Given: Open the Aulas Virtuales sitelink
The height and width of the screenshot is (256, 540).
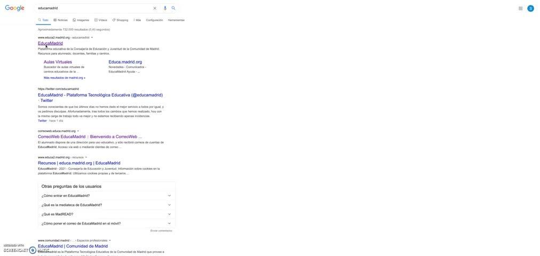Looking at the screenshot, I should [x=58, y=62].
